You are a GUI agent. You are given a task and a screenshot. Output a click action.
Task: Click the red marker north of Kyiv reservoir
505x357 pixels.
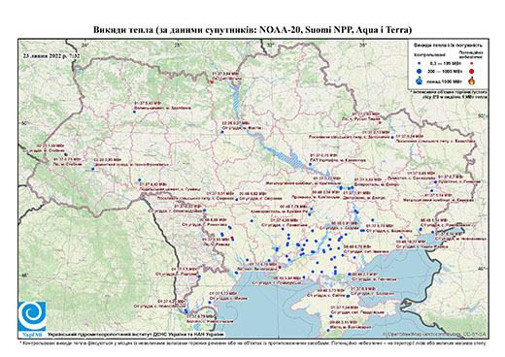(212, 82)
